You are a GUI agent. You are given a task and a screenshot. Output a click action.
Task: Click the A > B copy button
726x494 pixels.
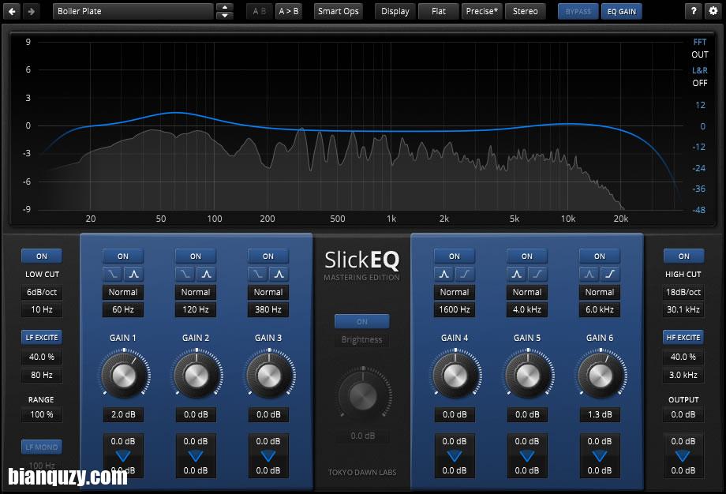tap(289, 11)
